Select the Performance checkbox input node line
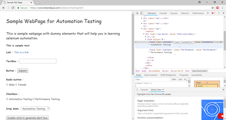Image resolution: width=226 pixels, height=120 pixels. (x=183, y=50)
